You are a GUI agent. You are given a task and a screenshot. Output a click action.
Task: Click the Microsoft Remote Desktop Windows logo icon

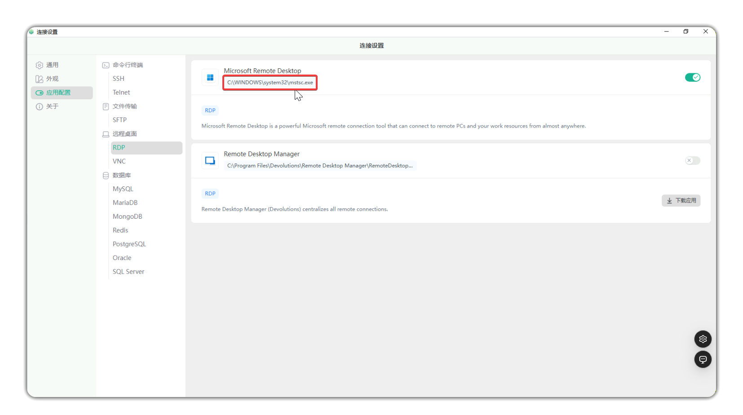[x=210, y=78]
